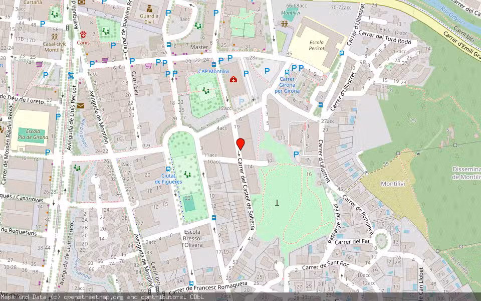Click the bicycle parking icon near Rera Gornau
This screenshot has width=481, height=301.
coord(70,77)
